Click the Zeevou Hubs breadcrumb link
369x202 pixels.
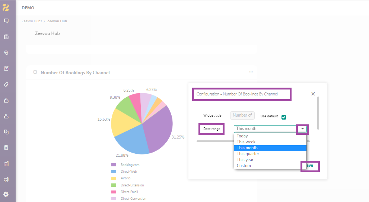click(32, 21)
